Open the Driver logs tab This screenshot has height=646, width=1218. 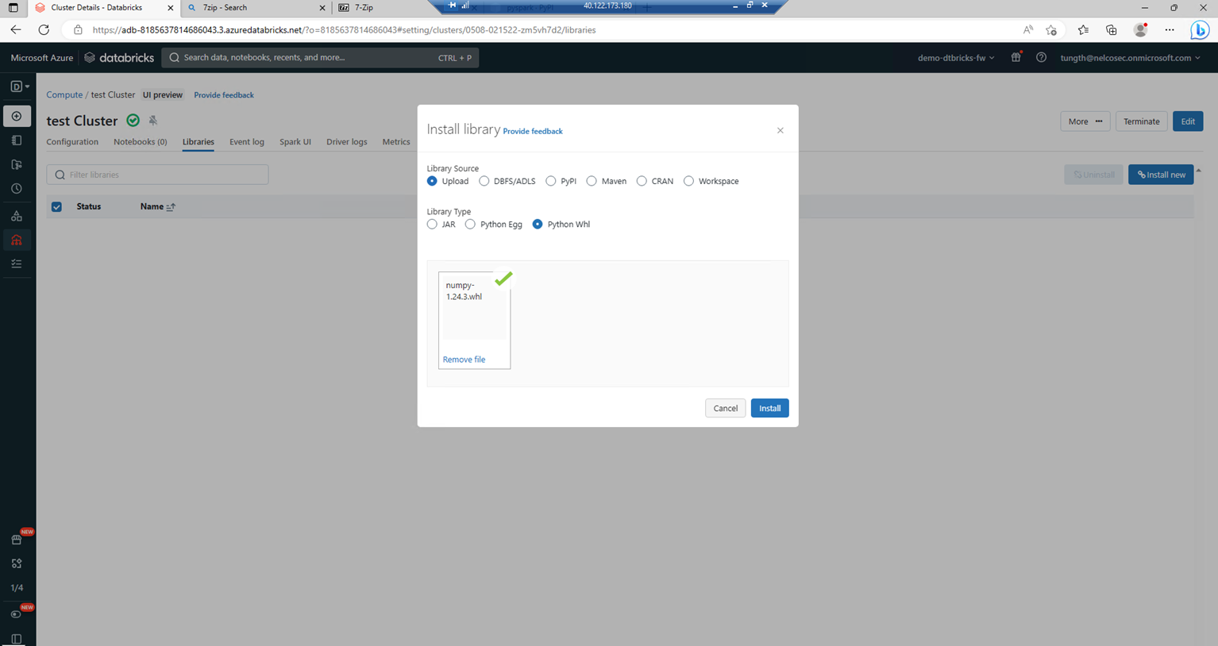pos(347,142)
